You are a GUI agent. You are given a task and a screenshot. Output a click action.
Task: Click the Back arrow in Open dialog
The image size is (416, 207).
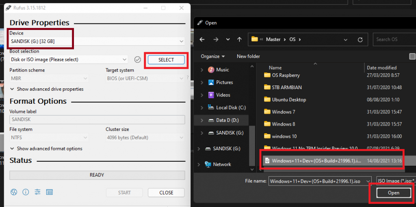[202, 39]
